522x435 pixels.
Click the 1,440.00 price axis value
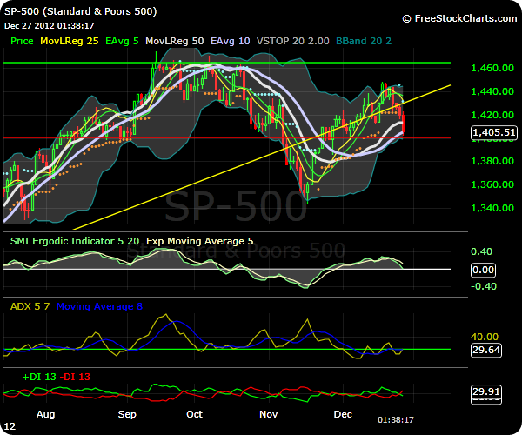coord(492,91)
